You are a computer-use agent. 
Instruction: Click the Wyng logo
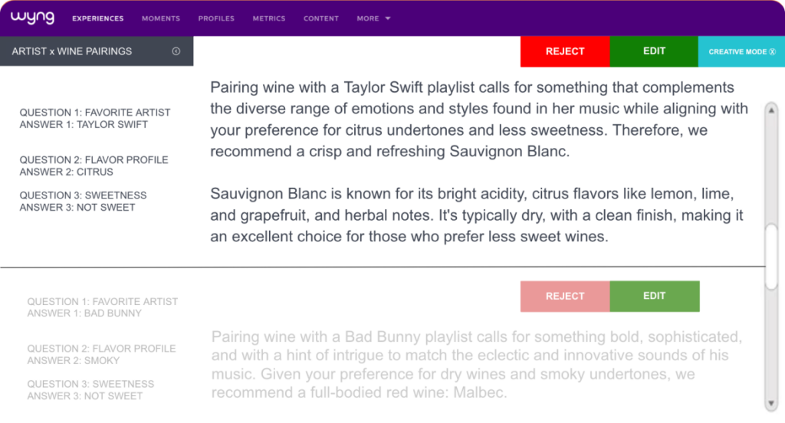tap(32, 18)
